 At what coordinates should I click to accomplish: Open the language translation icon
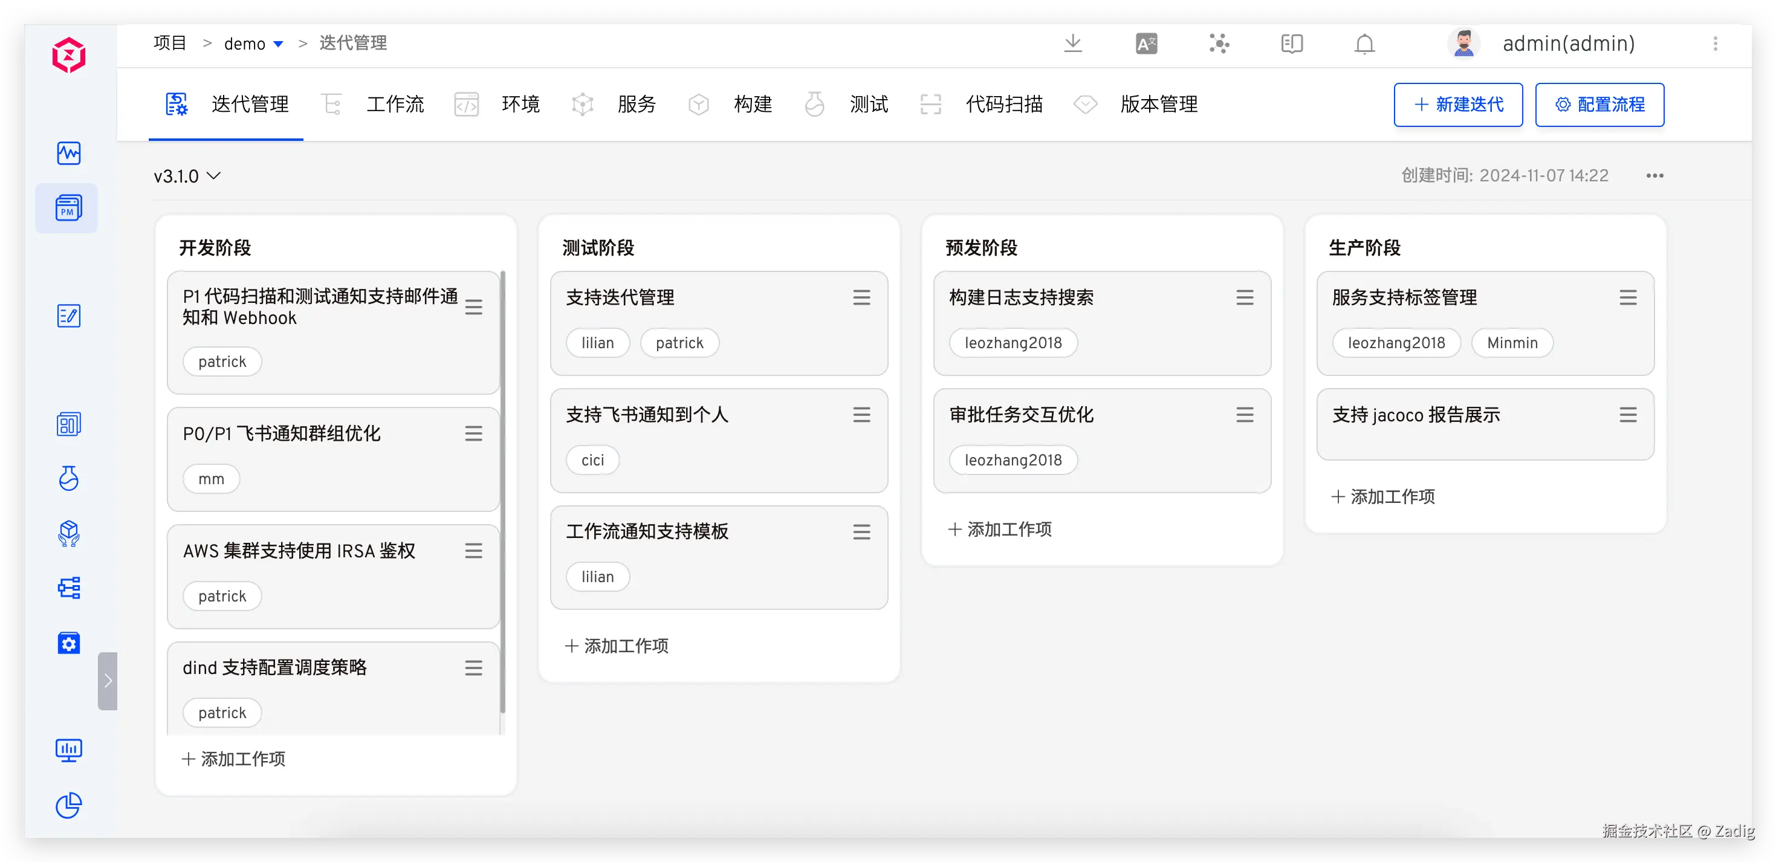tap(1146, 44)
